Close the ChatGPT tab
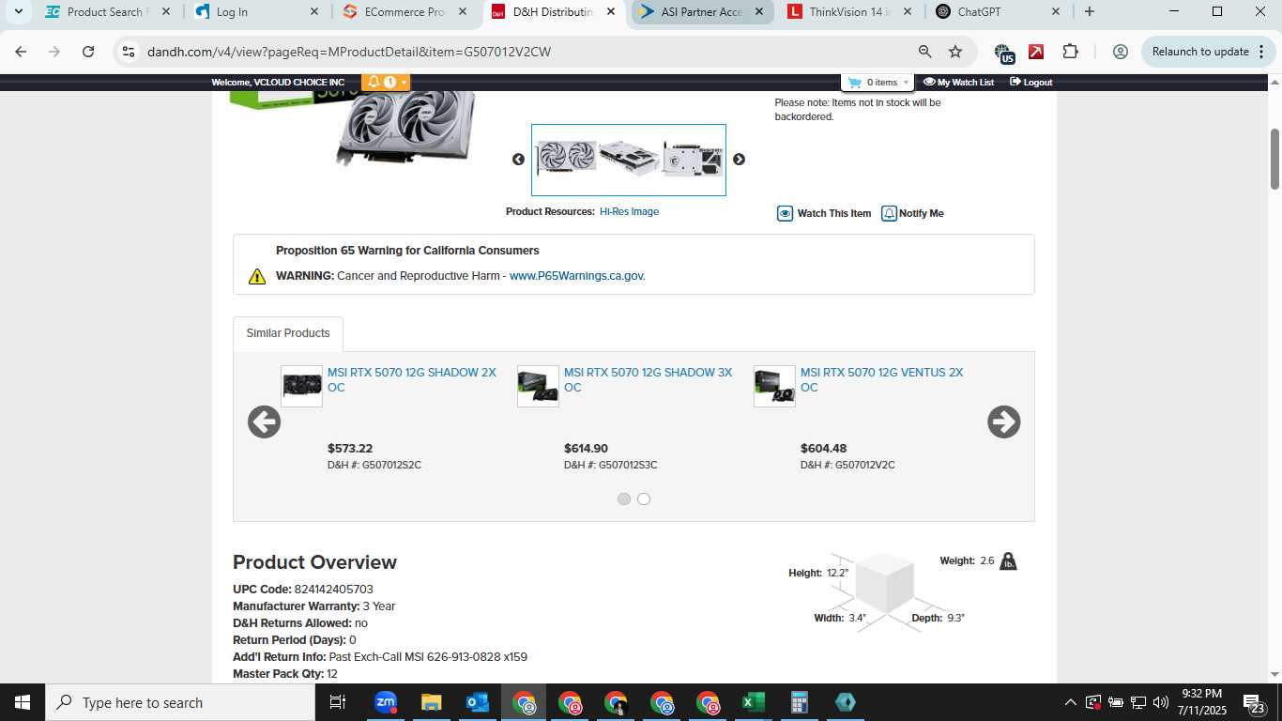This screenshot has height=721, width=1282. tap(1056, 12)
